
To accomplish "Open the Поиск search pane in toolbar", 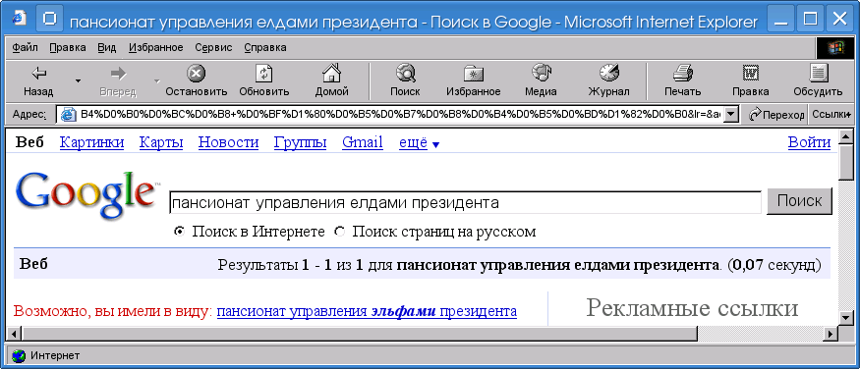I will (x=405, y=81).
